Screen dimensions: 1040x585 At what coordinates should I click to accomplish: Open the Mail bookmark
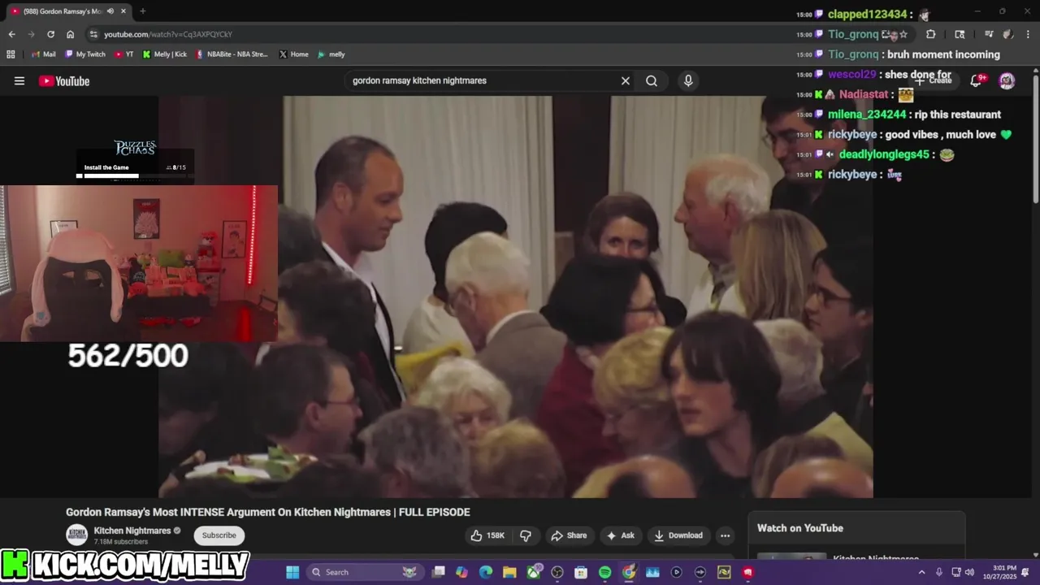tap(43, 54)
